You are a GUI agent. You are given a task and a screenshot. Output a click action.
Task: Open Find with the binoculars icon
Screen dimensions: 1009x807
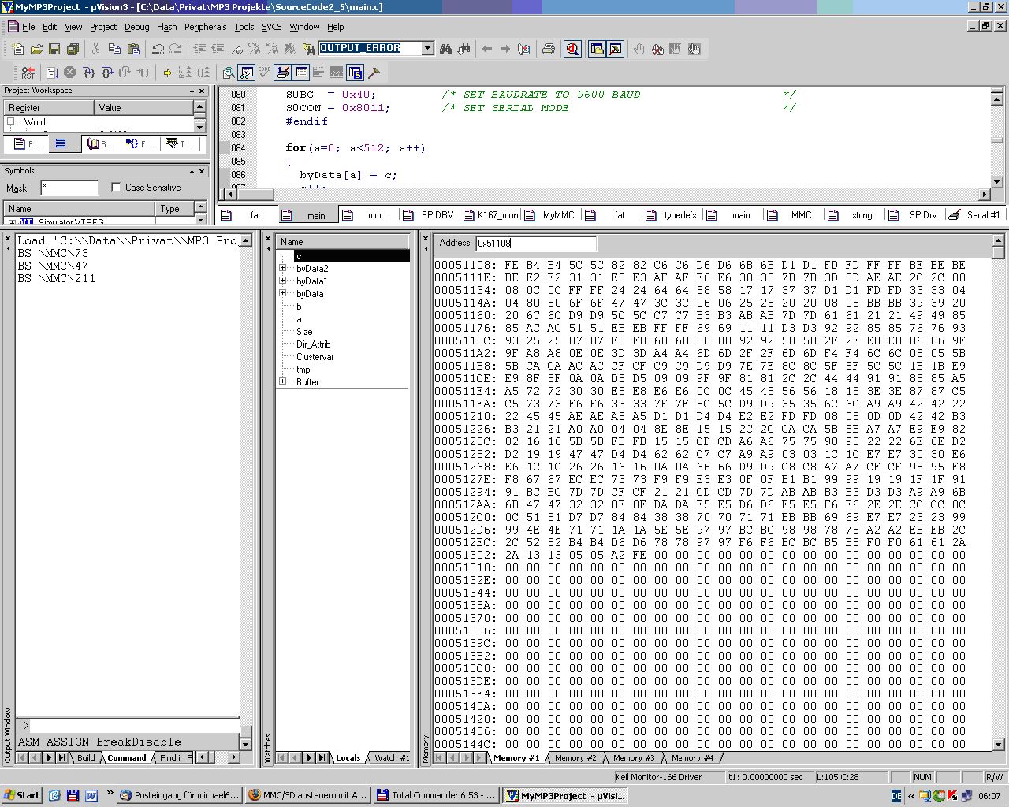[x=445, y=49]
